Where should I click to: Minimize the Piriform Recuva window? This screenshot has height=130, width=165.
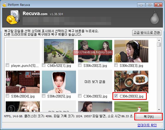(x=141, y=5)
